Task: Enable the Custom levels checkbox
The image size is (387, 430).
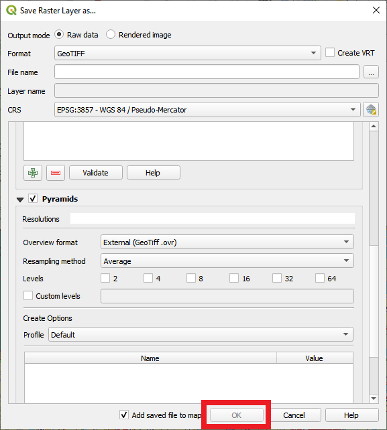Action: pos(28,295)
